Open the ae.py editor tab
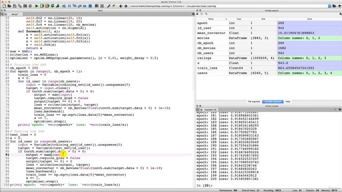Image resolution: width=342 pixels, height=192 pixels. 15,14
